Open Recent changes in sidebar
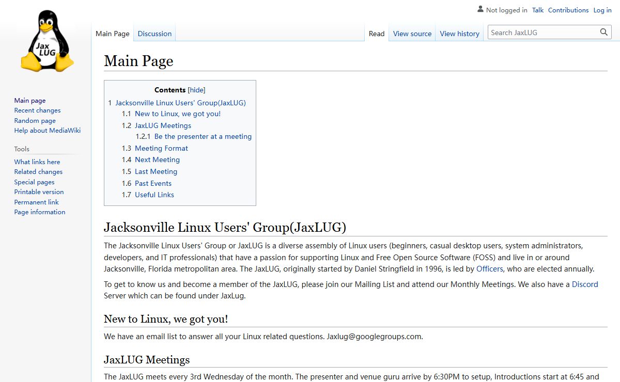This screenshot has width=620, height=382. 37,110
